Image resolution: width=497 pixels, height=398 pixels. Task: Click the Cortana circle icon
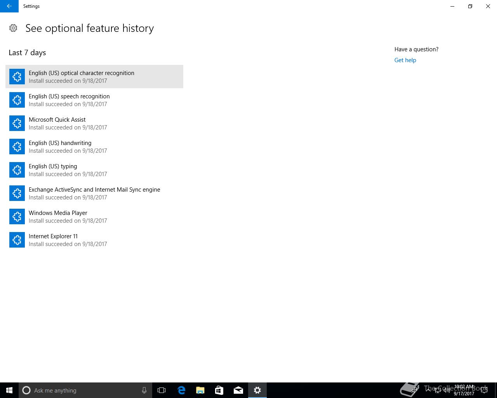26,390
